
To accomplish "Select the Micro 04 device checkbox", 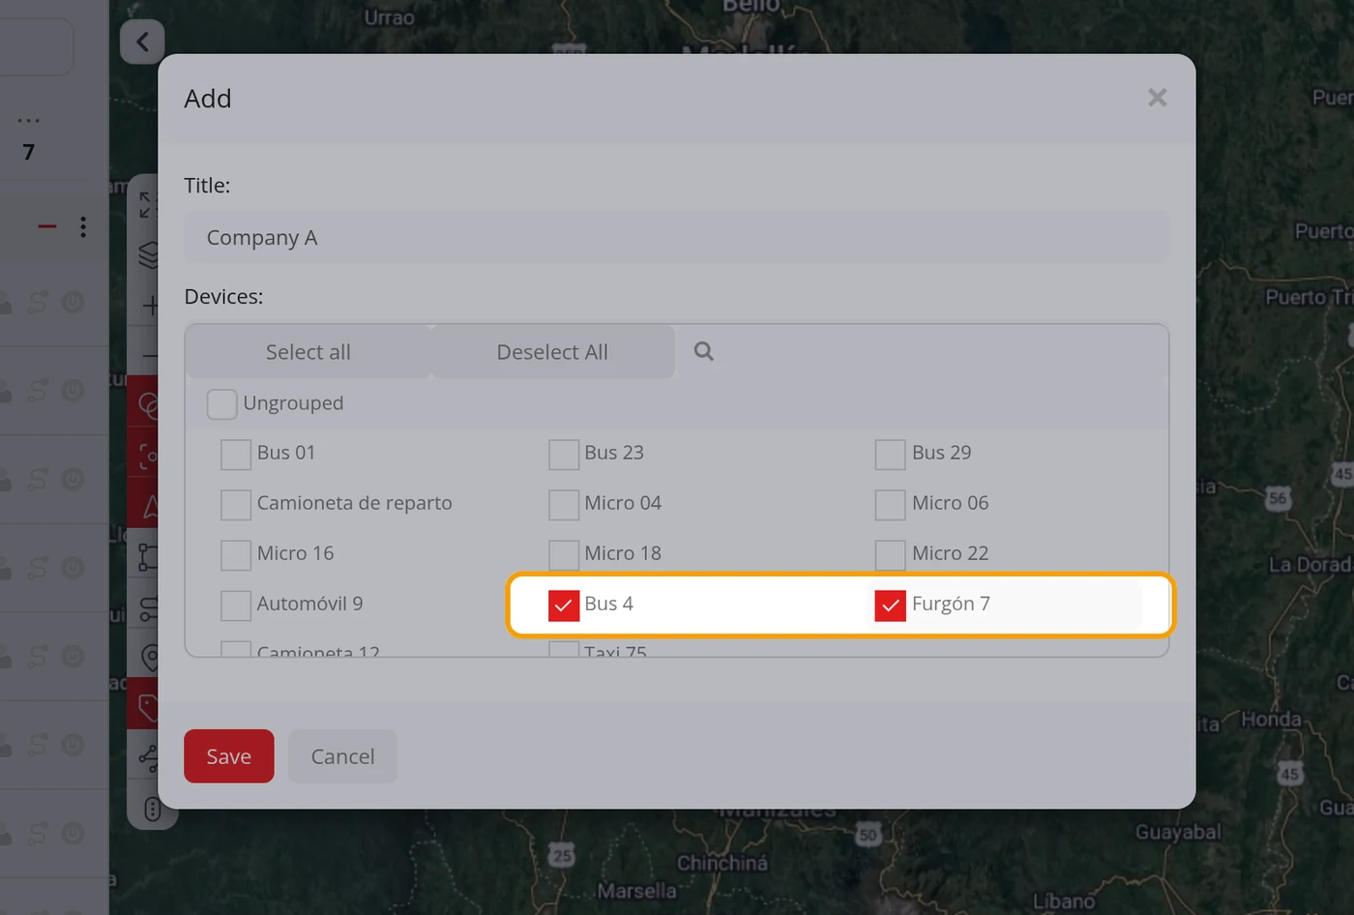I will (x=564, y=504).
